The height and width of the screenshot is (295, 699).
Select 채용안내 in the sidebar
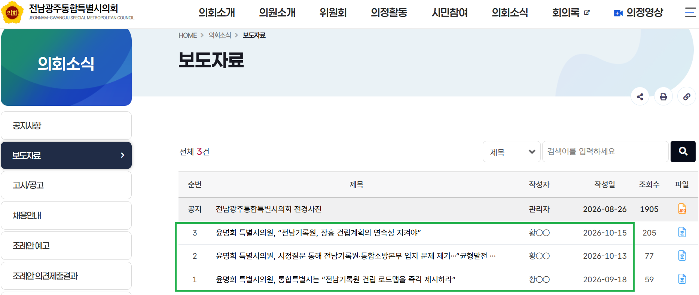coord(66,215)
